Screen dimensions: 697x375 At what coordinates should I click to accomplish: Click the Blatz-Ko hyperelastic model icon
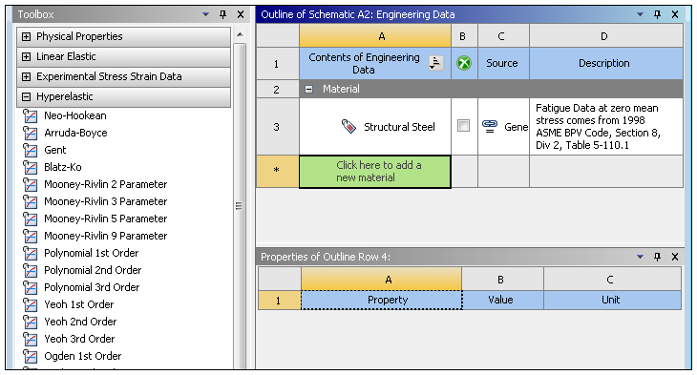[x=31, y=168]
